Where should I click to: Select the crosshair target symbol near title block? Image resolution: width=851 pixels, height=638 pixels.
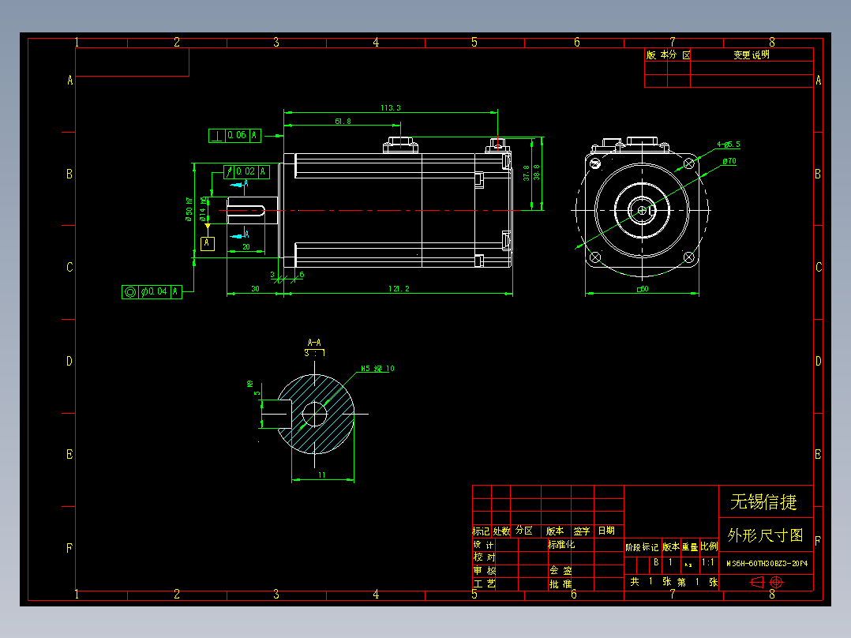point(776,582)
